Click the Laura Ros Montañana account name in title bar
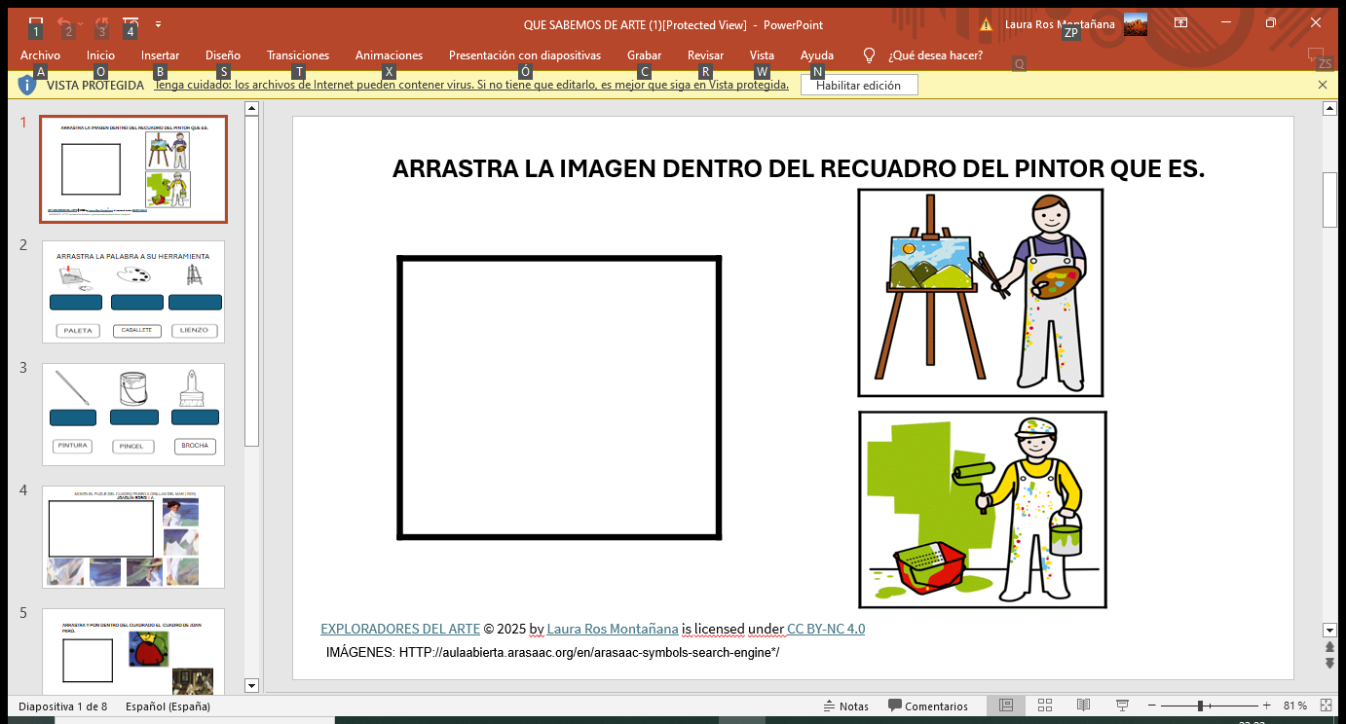Image resolution: width=1346 pixels, height=724 pixels. point(1060,24)
